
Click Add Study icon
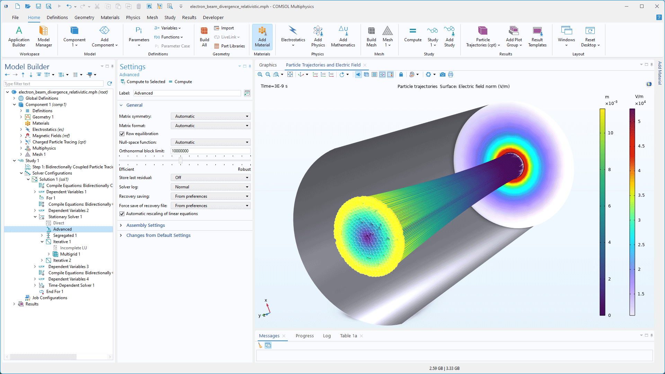point(449,36)
